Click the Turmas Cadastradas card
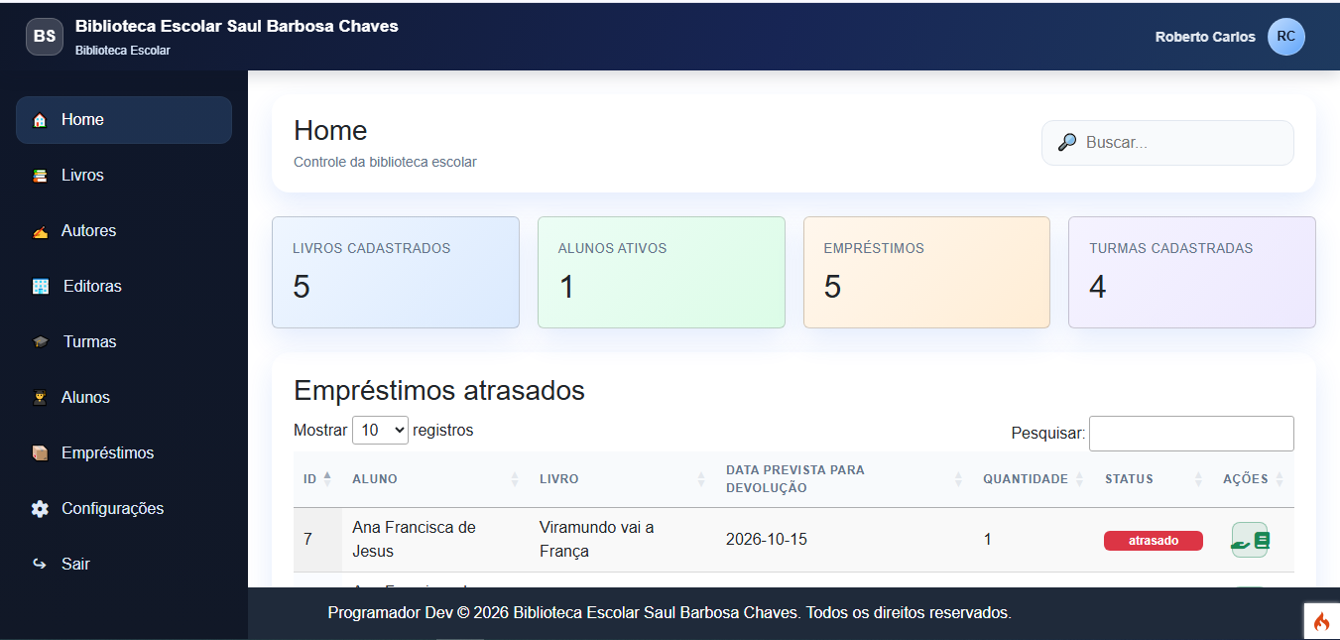The image size is (1340, 640). pyautogui.click(x=1192, y=273)
